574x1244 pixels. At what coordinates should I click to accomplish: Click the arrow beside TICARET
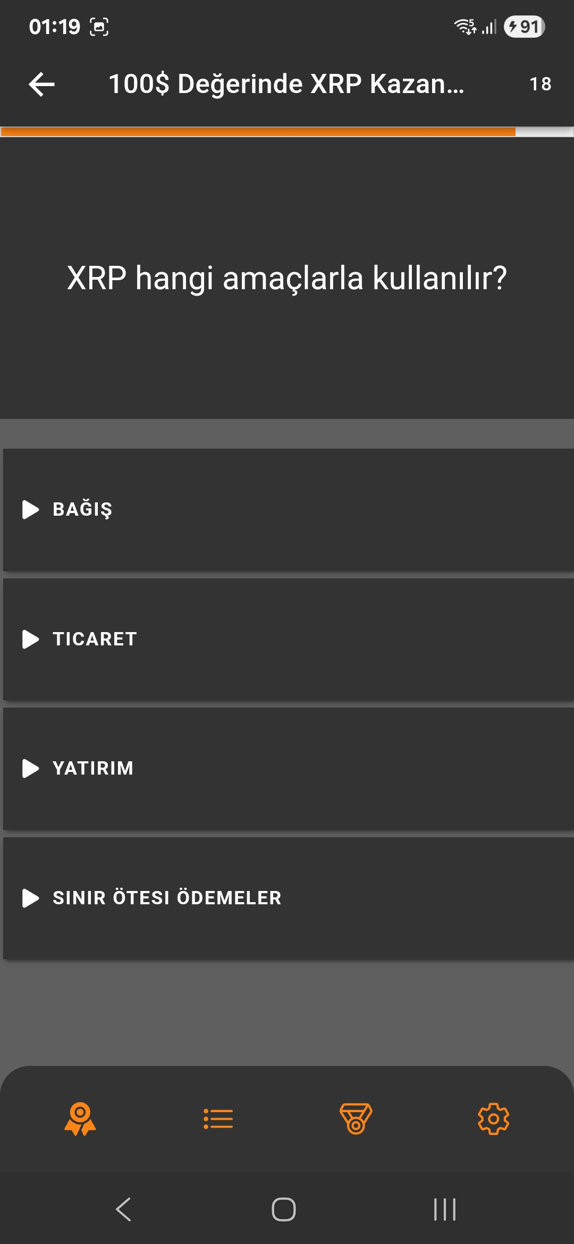(x=31, y=639)
